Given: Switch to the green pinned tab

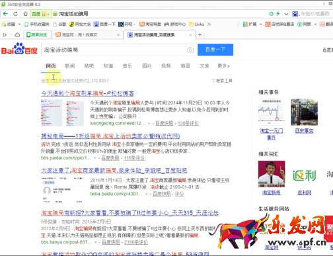Looking at the screenshot, I should [x=37, y=35].
